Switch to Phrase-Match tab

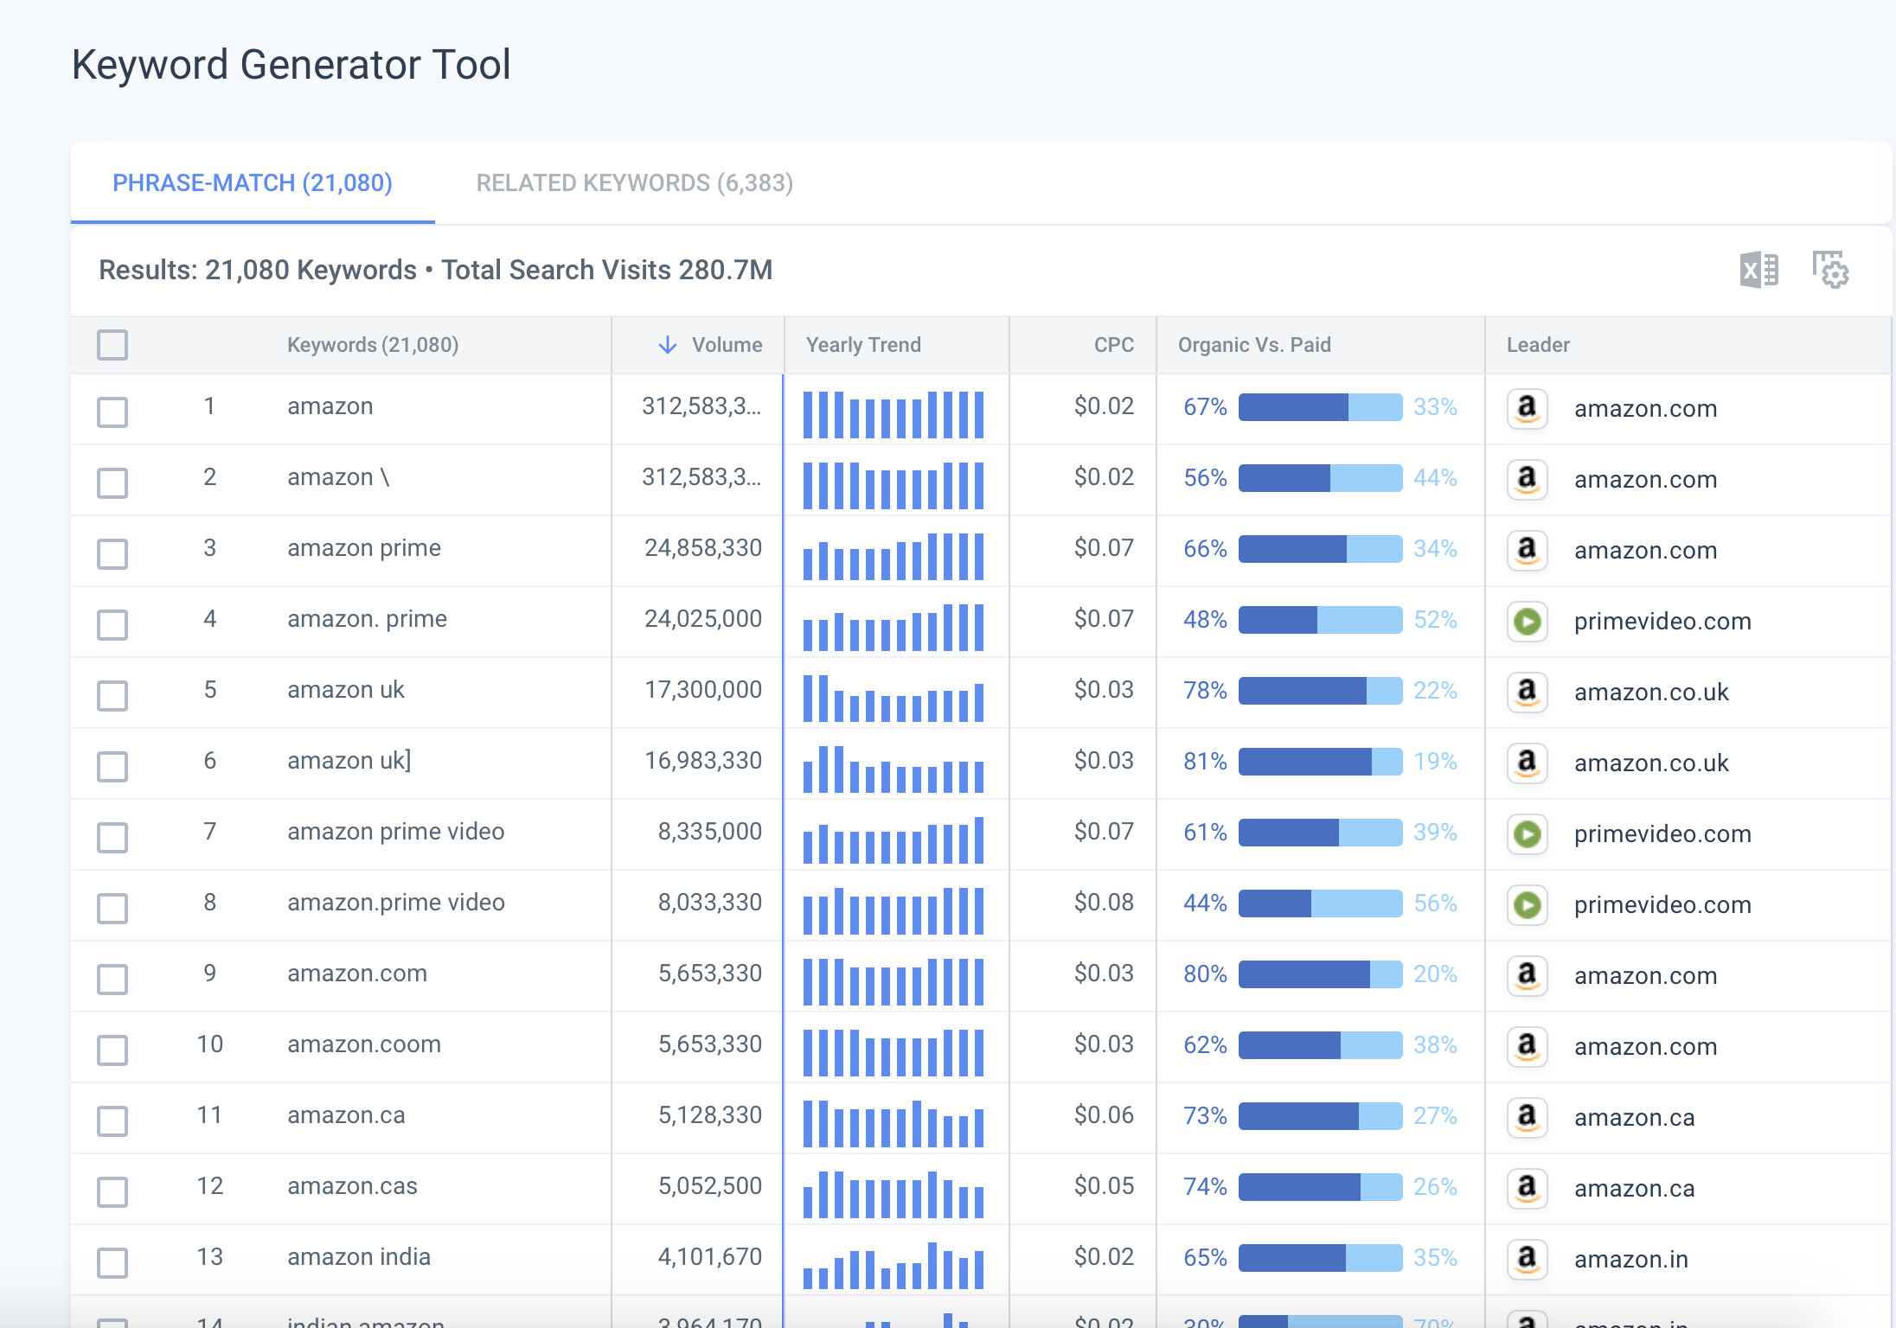[253, 183]
